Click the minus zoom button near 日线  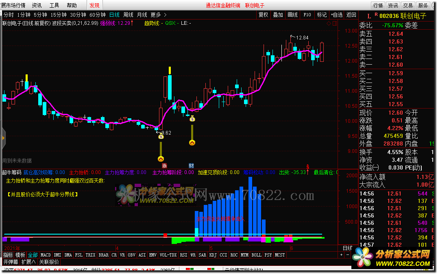pyautogui.click(x=347, y=255)
